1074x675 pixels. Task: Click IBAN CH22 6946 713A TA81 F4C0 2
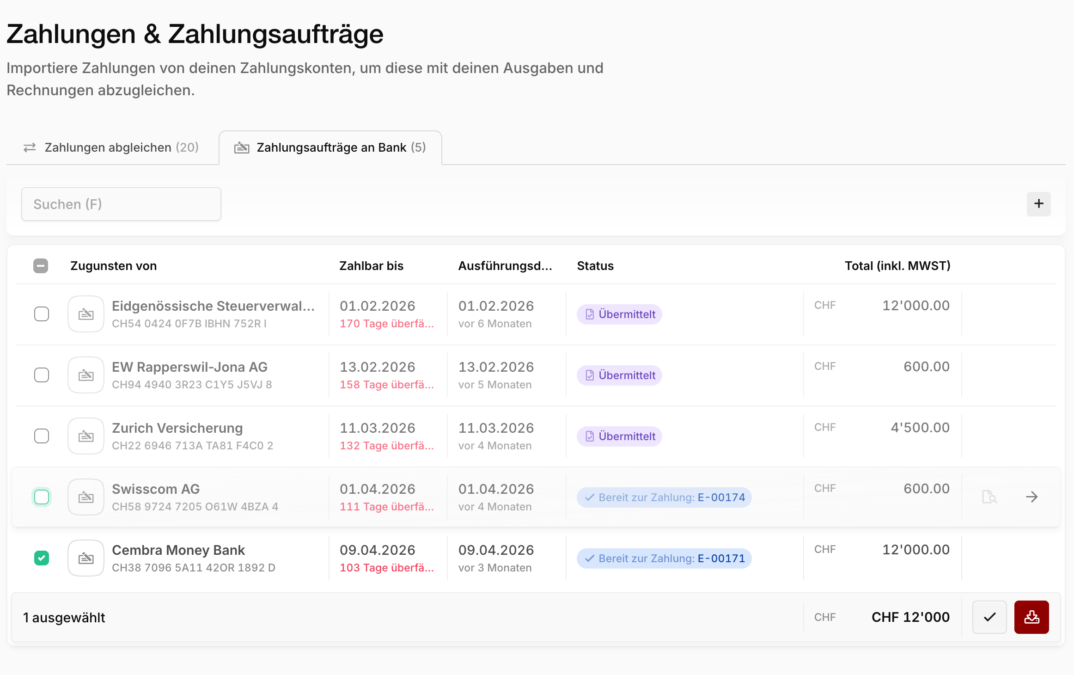(193, 446)
